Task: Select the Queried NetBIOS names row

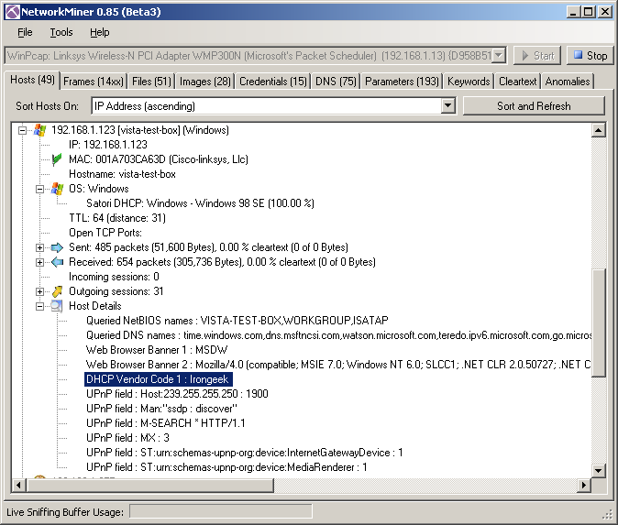Action: click(237, 321)
